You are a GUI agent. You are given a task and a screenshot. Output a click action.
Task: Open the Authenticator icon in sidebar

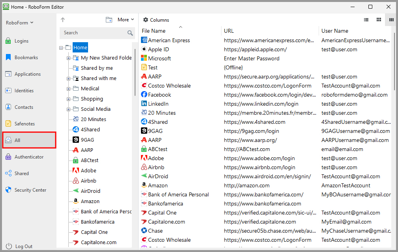click(x=8, y=157)
